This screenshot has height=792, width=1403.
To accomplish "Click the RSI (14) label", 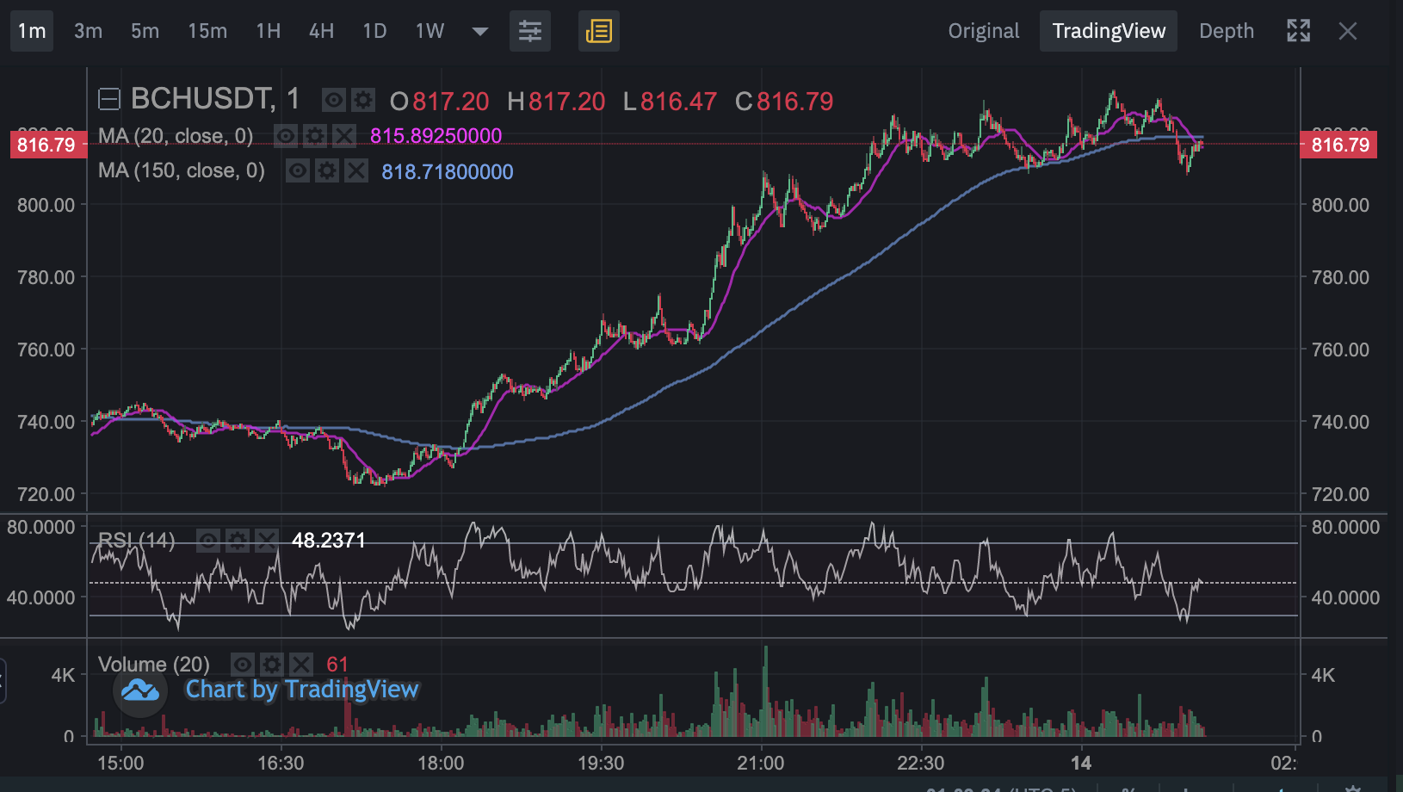I will point(137,541).
